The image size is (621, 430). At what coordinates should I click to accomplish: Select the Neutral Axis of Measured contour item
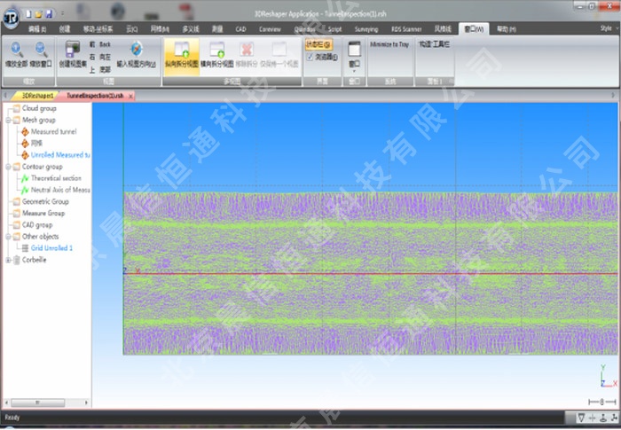coord(60,190)
